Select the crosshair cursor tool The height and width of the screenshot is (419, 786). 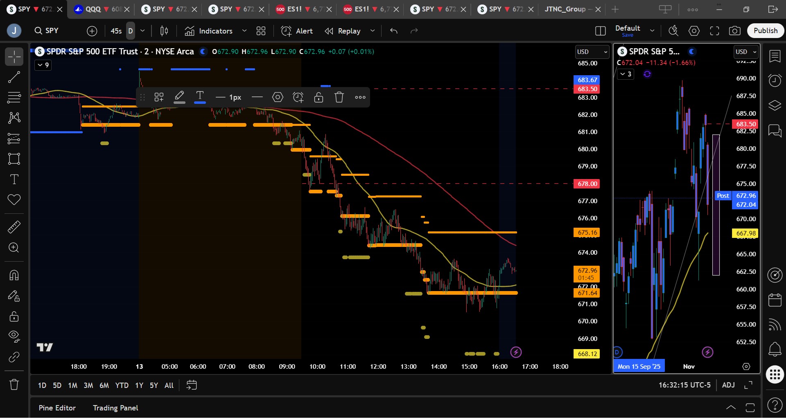14,57
